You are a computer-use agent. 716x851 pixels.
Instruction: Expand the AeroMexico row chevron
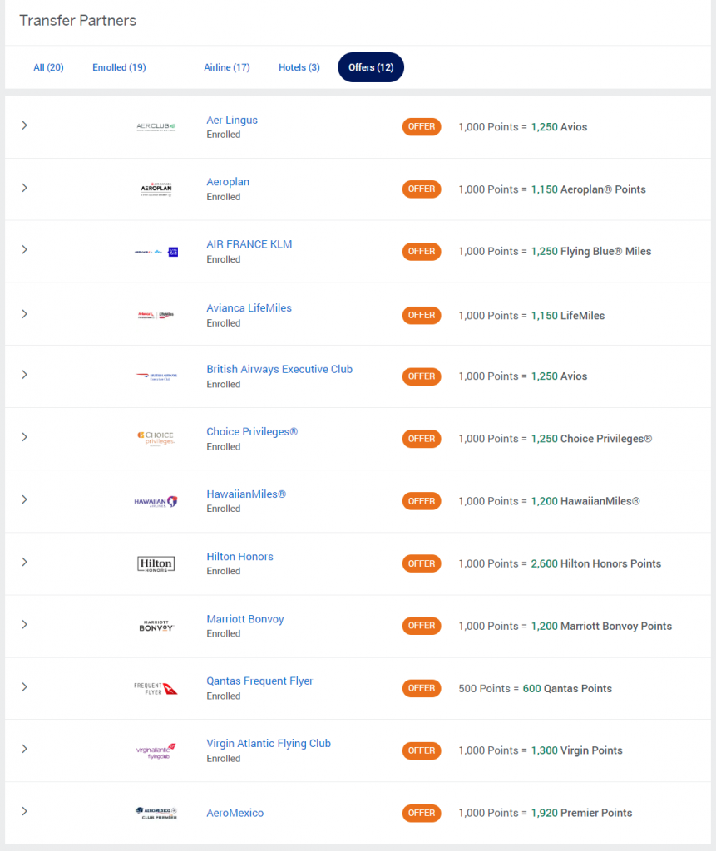pyautogui.click(x=24, y=811)
